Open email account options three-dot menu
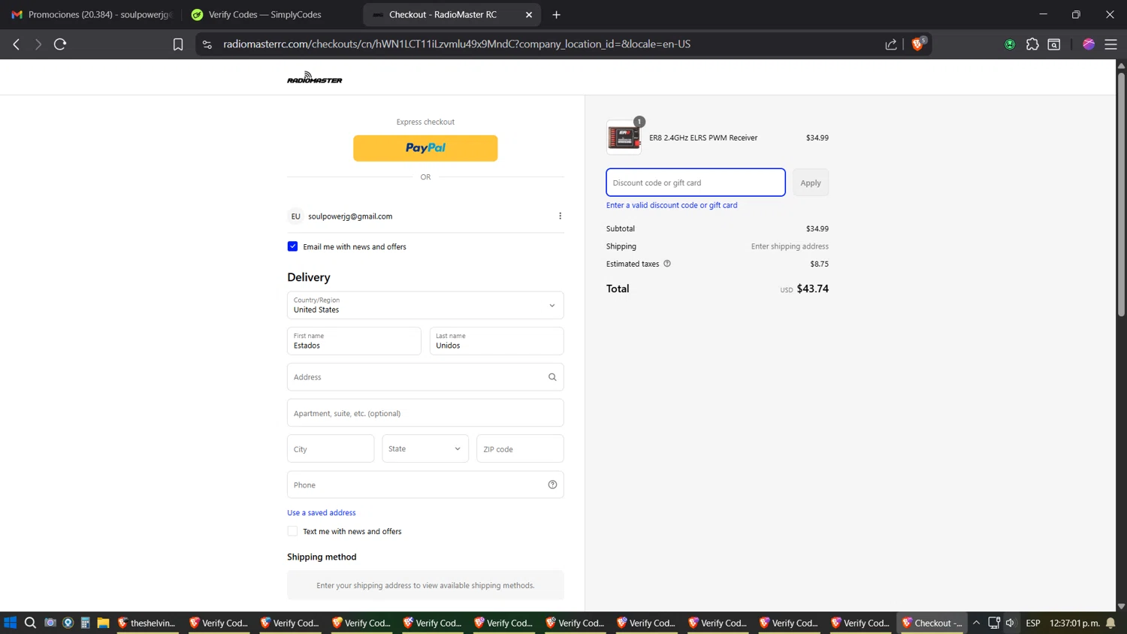 (560, 216)
